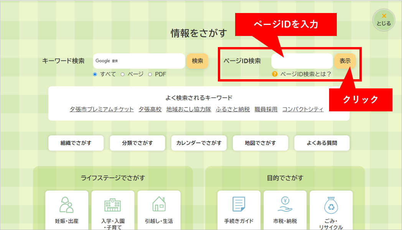The image size is (402, 230).
Task: Select the すべて radio button
Action: 95,74
